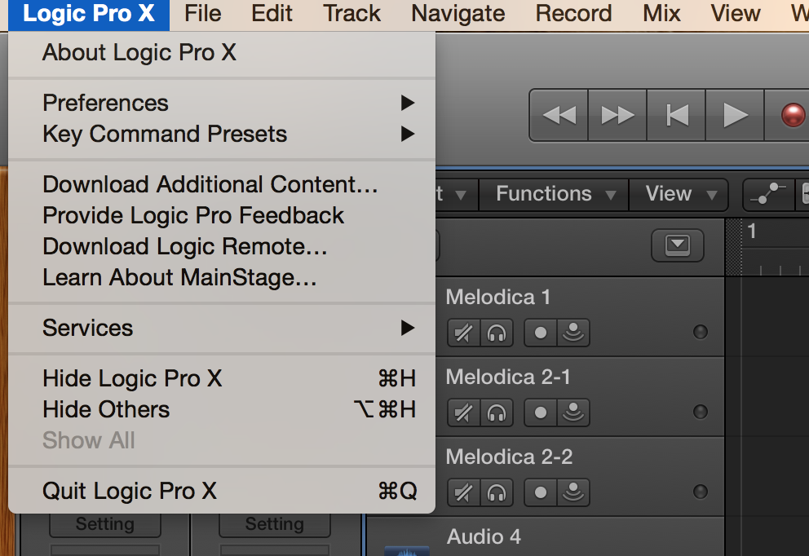Open the View dropdown in tracks area
The height and width of the screenshot is (556, 809).
[679, 194]
